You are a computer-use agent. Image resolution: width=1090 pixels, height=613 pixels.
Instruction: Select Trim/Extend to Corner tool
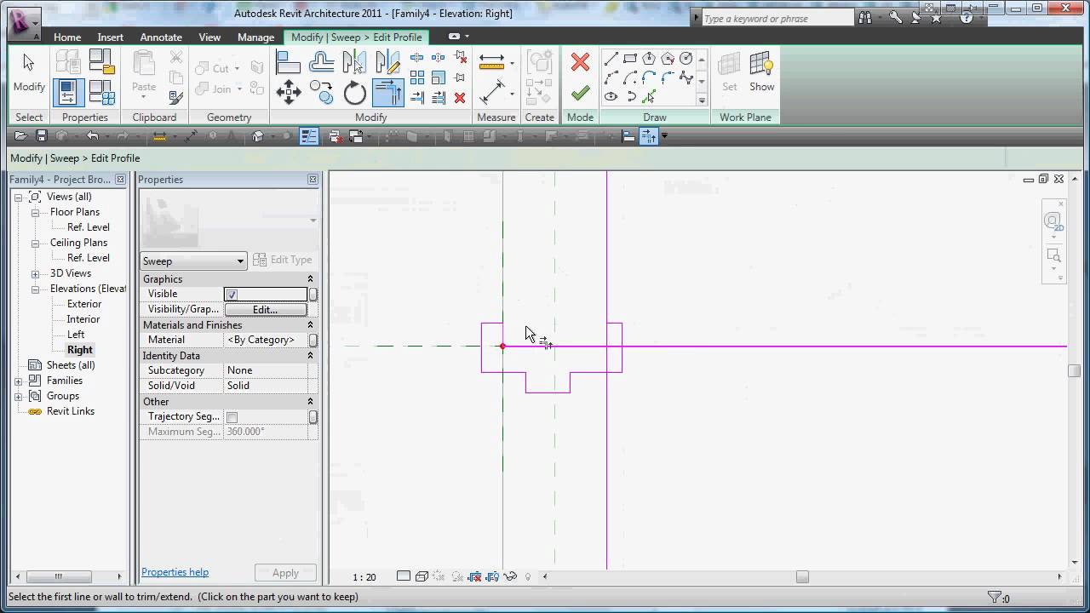[x=387, y=92]
